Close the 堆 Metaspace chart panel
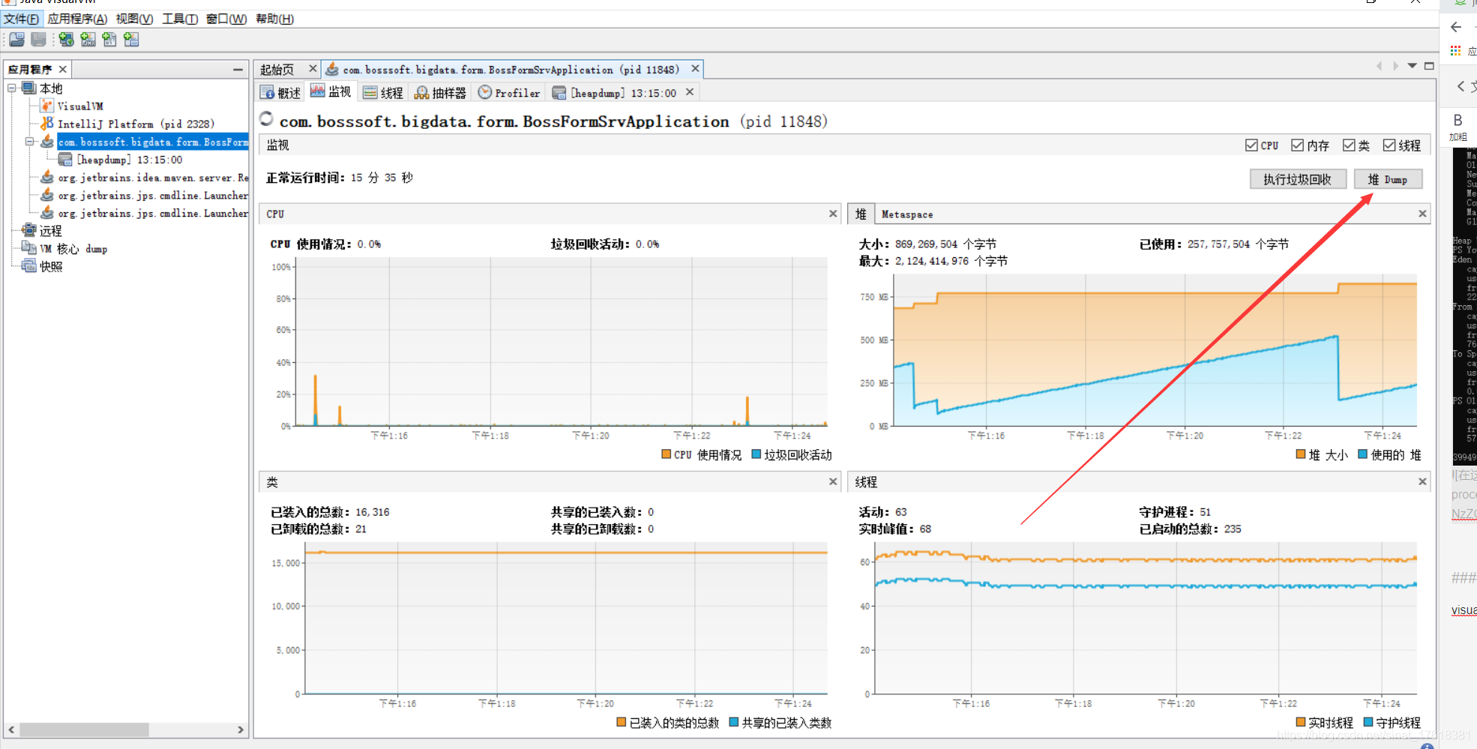The width and height of the screenshot is (1477, 749). pyautogui.click(x=1422, y=214)
